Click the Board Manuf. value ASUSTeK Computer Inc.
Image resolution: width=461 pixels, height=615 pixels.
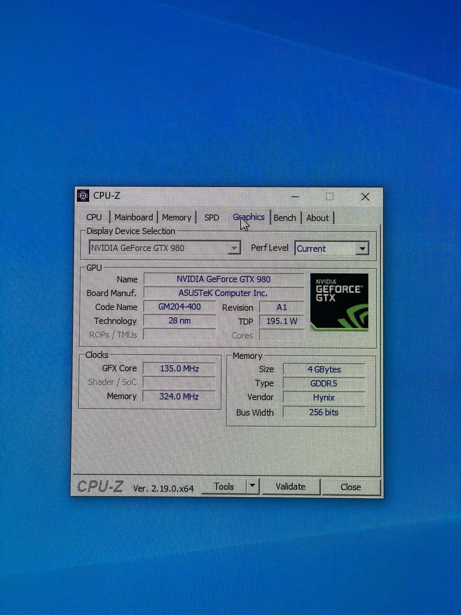[223, 293]
